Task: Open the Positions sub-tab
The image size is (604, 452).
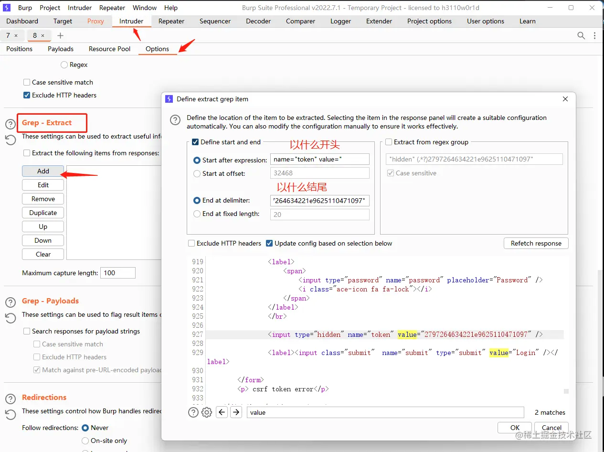Action: 20,49
